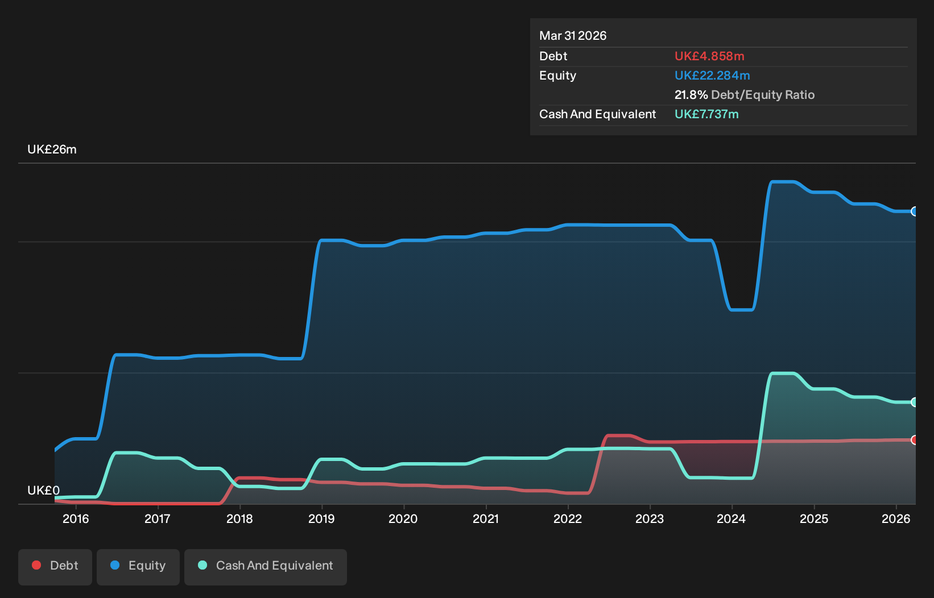
Task: Click the UK£7.737m cash value
Action: (706, 114)
